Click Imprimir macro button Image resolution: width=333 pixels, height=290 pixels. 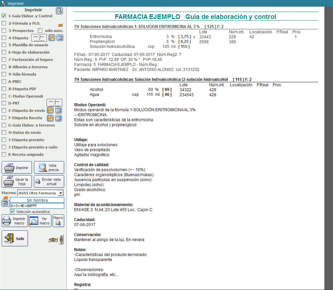click(x=15, y=221)
